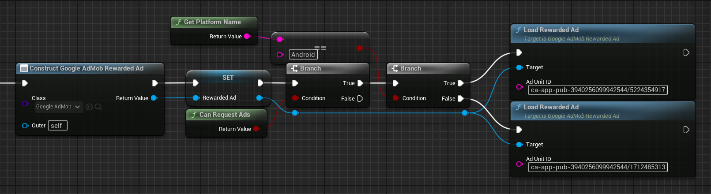The image size is (711, 194).
Task: Click the magnifier browse icon beside Class
Action: 98,107
